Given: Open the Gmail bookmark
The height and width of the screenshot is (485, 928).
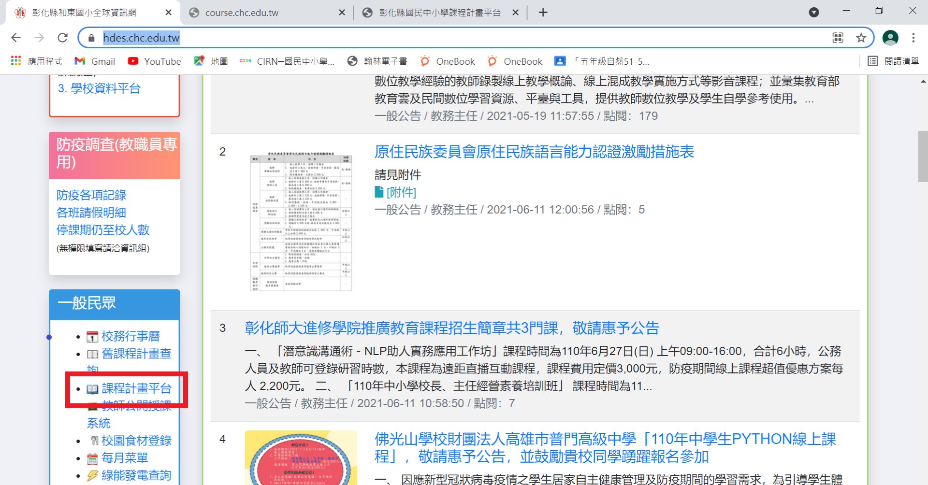Looking at the screenshot, I should tap(95, 61).
